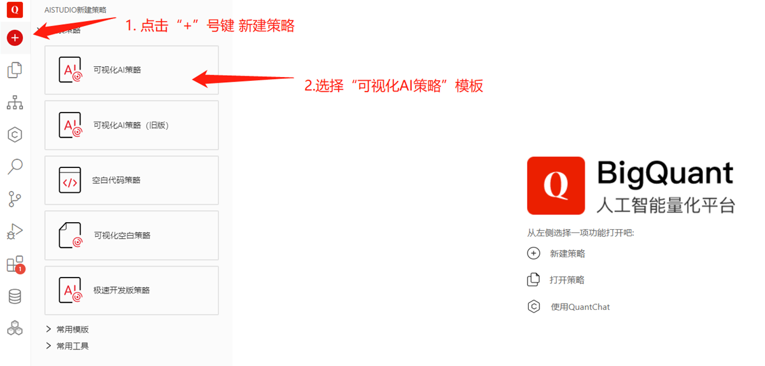Select the 可视化AI策略（旧版） template
765x366 pixels.
click(132, 125)
